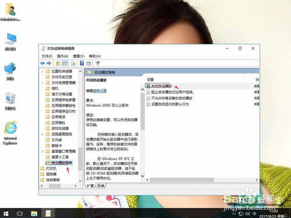This screenshot has height=218, width=291.
Task: Expand the 文件资源管理器 tree node
Action: (42, 83)
